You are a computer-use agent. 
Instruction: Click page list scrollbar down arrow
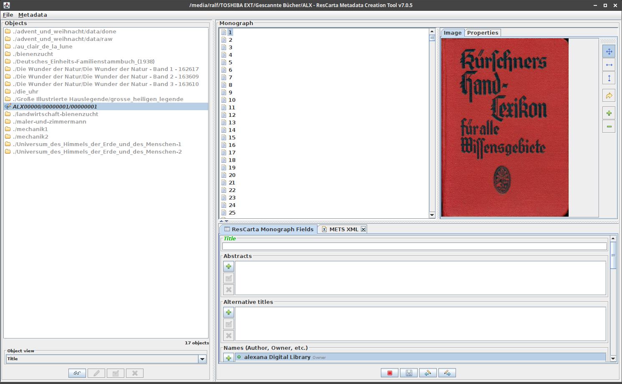(x=432, y=215)
